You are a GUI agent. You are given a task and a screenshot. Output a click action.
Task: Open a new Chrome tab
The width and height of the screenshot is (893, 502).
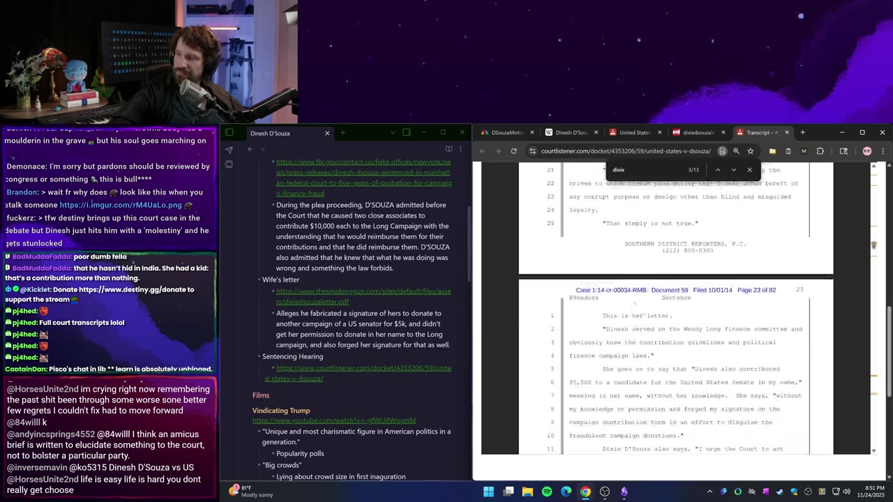802,132
